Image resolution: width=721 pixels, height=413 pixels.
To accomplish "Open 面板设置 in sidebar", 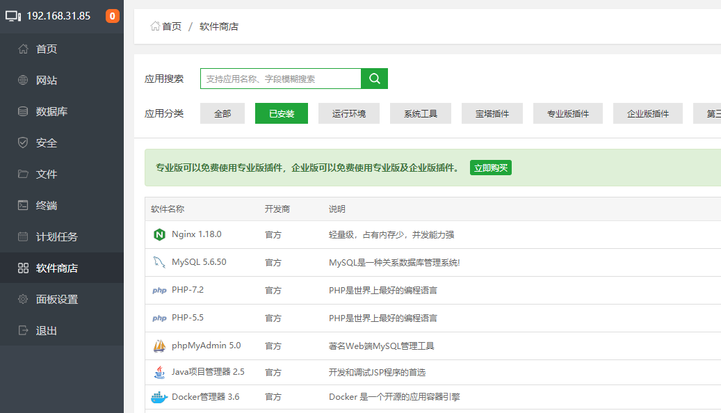I will pos(56,300).
